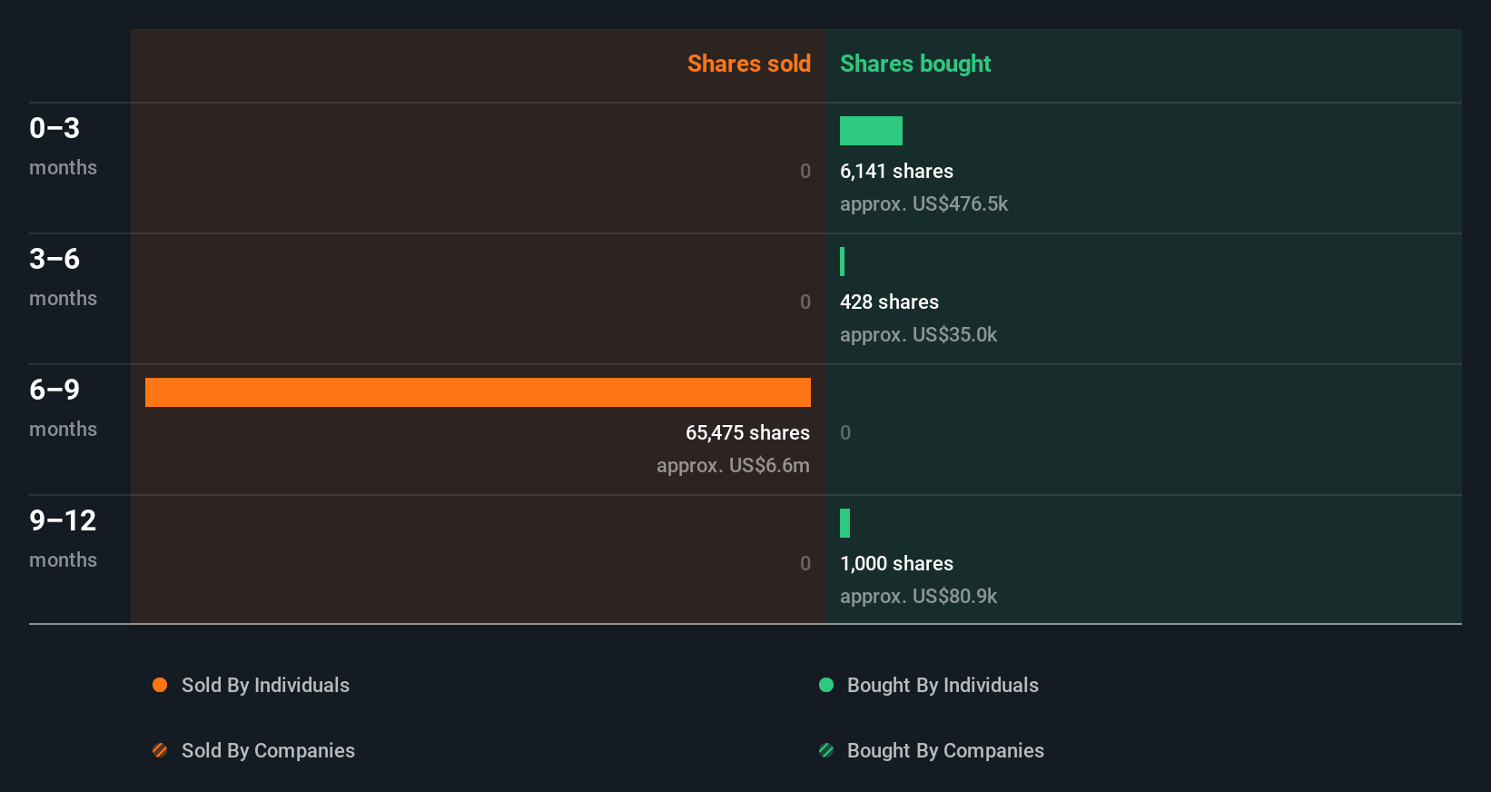Click the zero sold value in 9–12 months row
The image size is (1491, 792).
pos(805,564)
